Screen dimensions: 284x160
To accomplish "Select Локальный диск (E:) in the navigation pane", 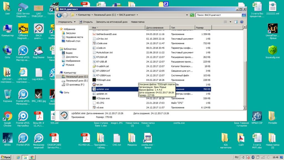I will coord(77,81).
